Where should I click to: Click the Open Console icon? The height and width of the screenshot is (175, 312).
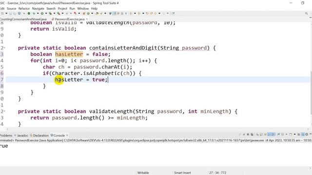pos(291,135)
